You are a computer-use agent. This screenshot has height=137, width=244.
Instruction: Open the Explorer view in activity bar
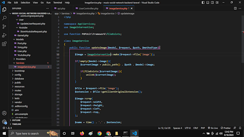tap(4, 9)
